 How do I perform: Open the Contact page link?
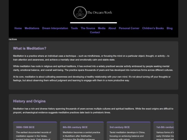(95, 32)
